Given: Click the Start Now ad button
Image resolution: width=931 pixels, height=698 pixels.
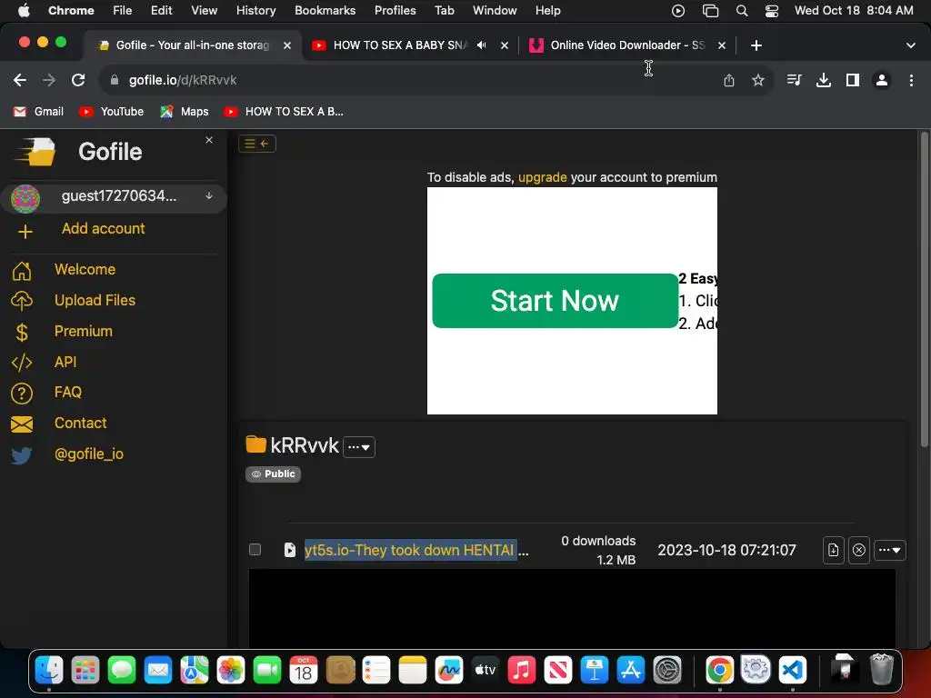Looking at the screenshot, I should (x=556, y=301).
